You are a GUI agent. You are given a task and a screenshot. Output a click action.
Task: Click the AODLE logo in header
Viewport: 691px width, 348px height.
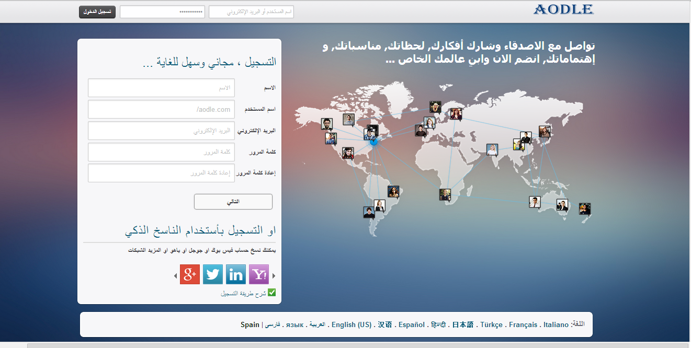point(563,9)
